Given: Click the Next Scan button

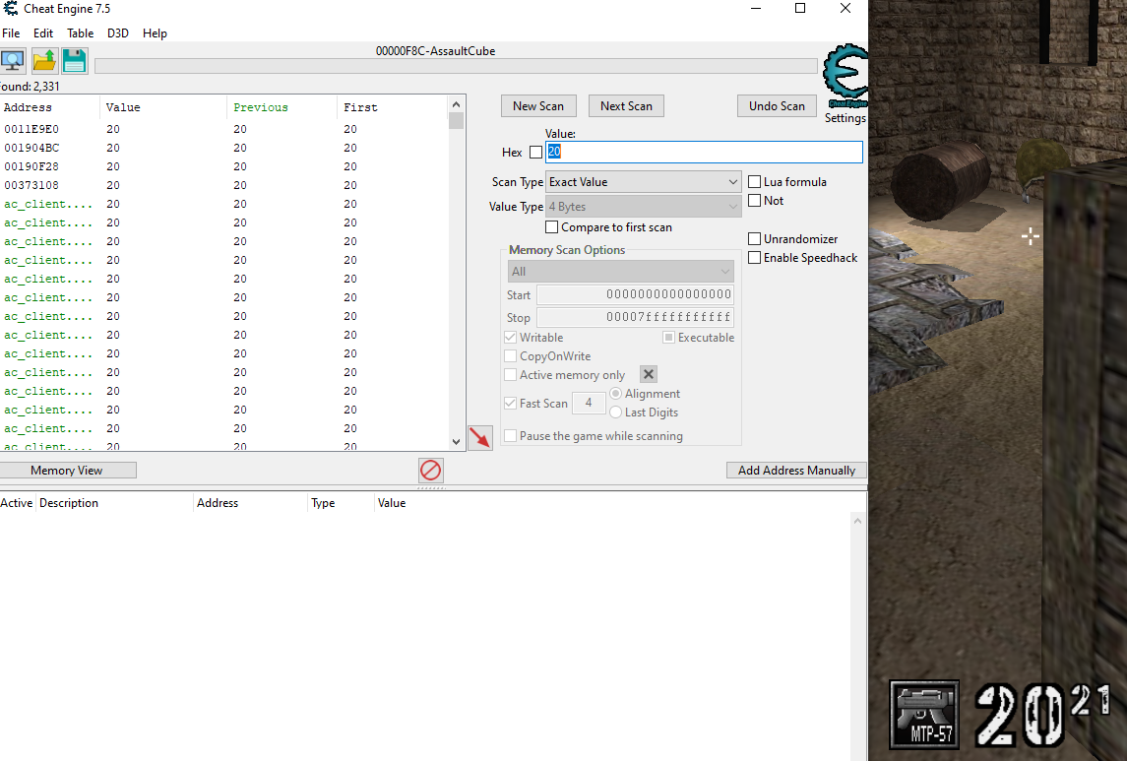Looking at the screenshot, I should point(626,105).
